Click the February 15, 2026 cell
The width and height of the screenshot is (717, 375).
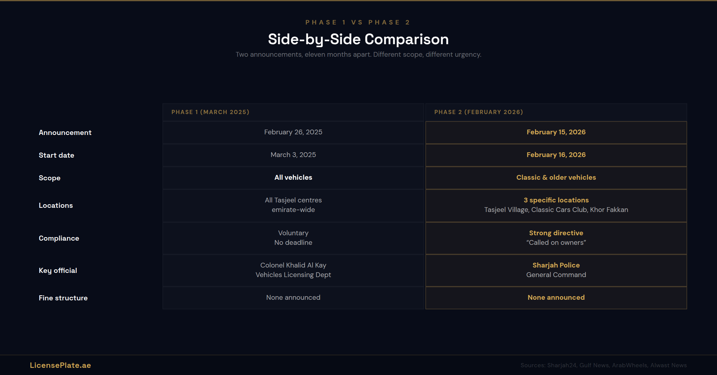556,132
